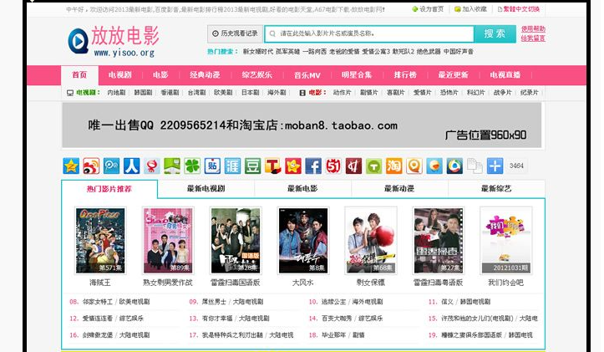Open 海贼王 One Piece poster
This screenshot has height=352, width=604.
[x=100, y=241]
